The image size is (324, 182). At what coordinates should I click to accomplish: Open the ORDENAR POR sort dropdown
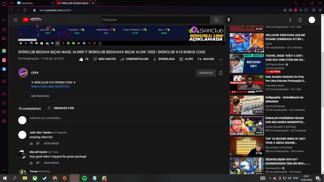click(61, 108)
